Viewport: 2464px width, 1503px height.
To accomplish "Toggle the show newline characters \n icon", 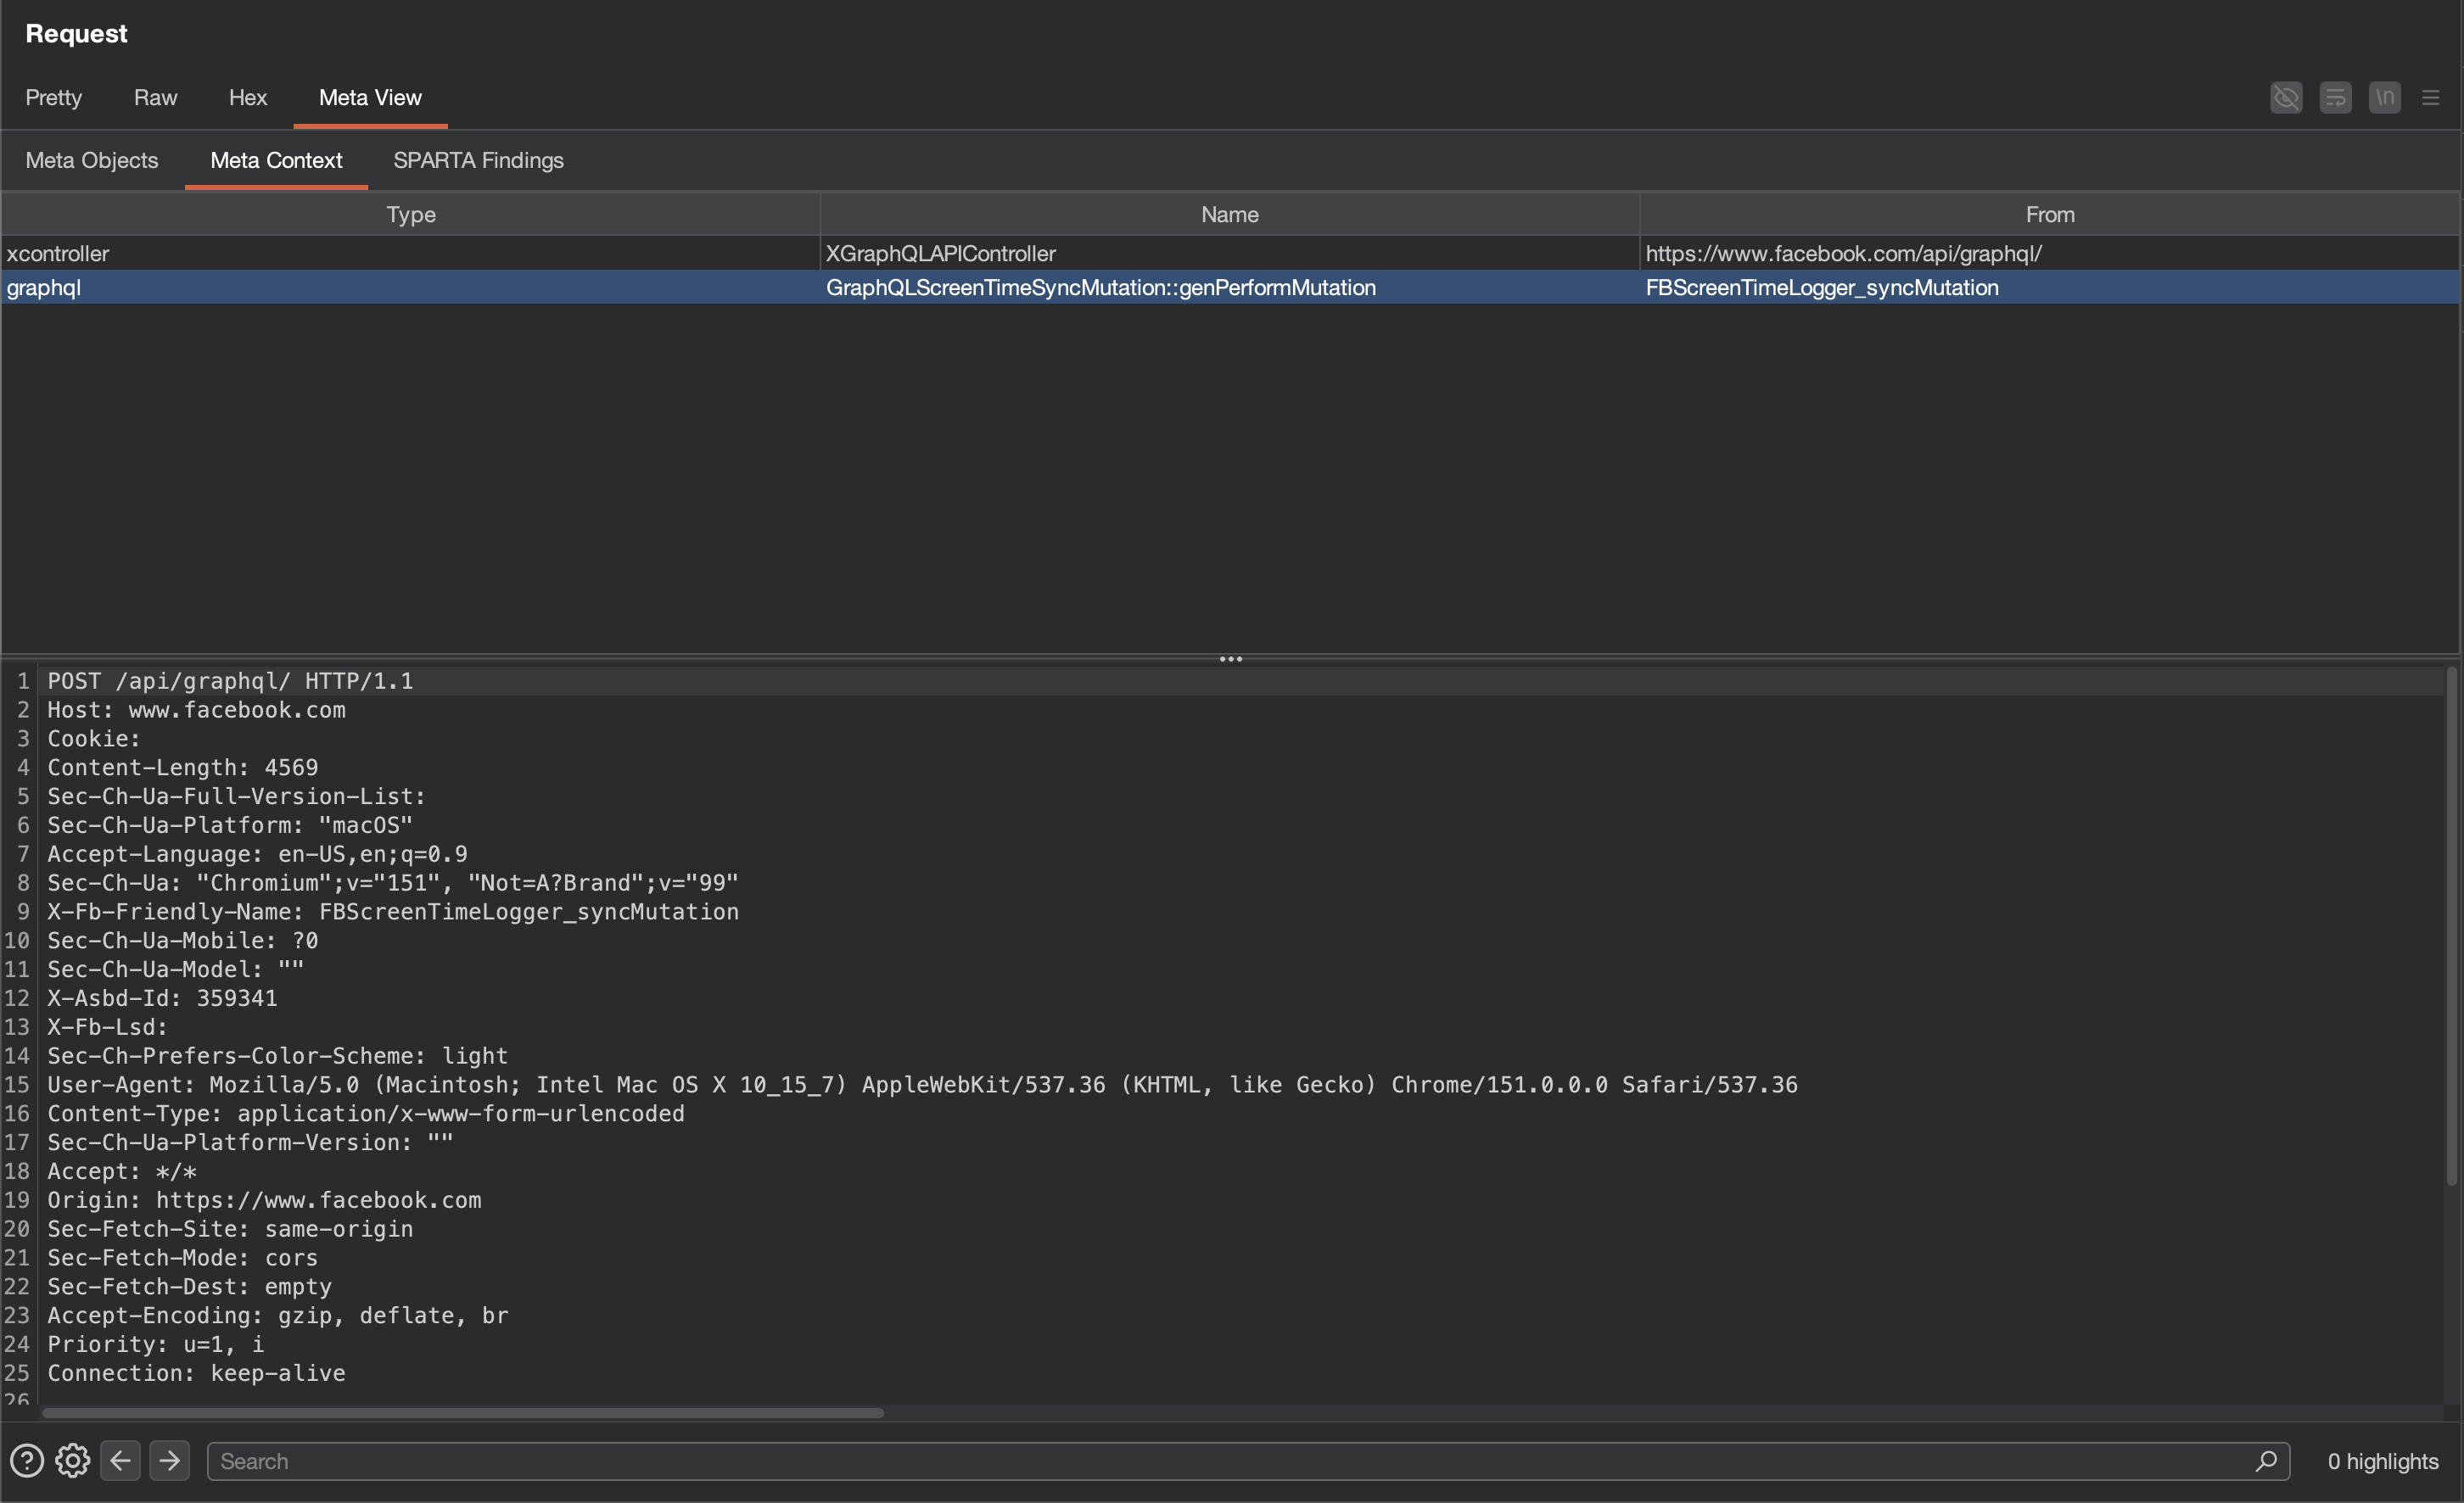I will point(2384,97).
